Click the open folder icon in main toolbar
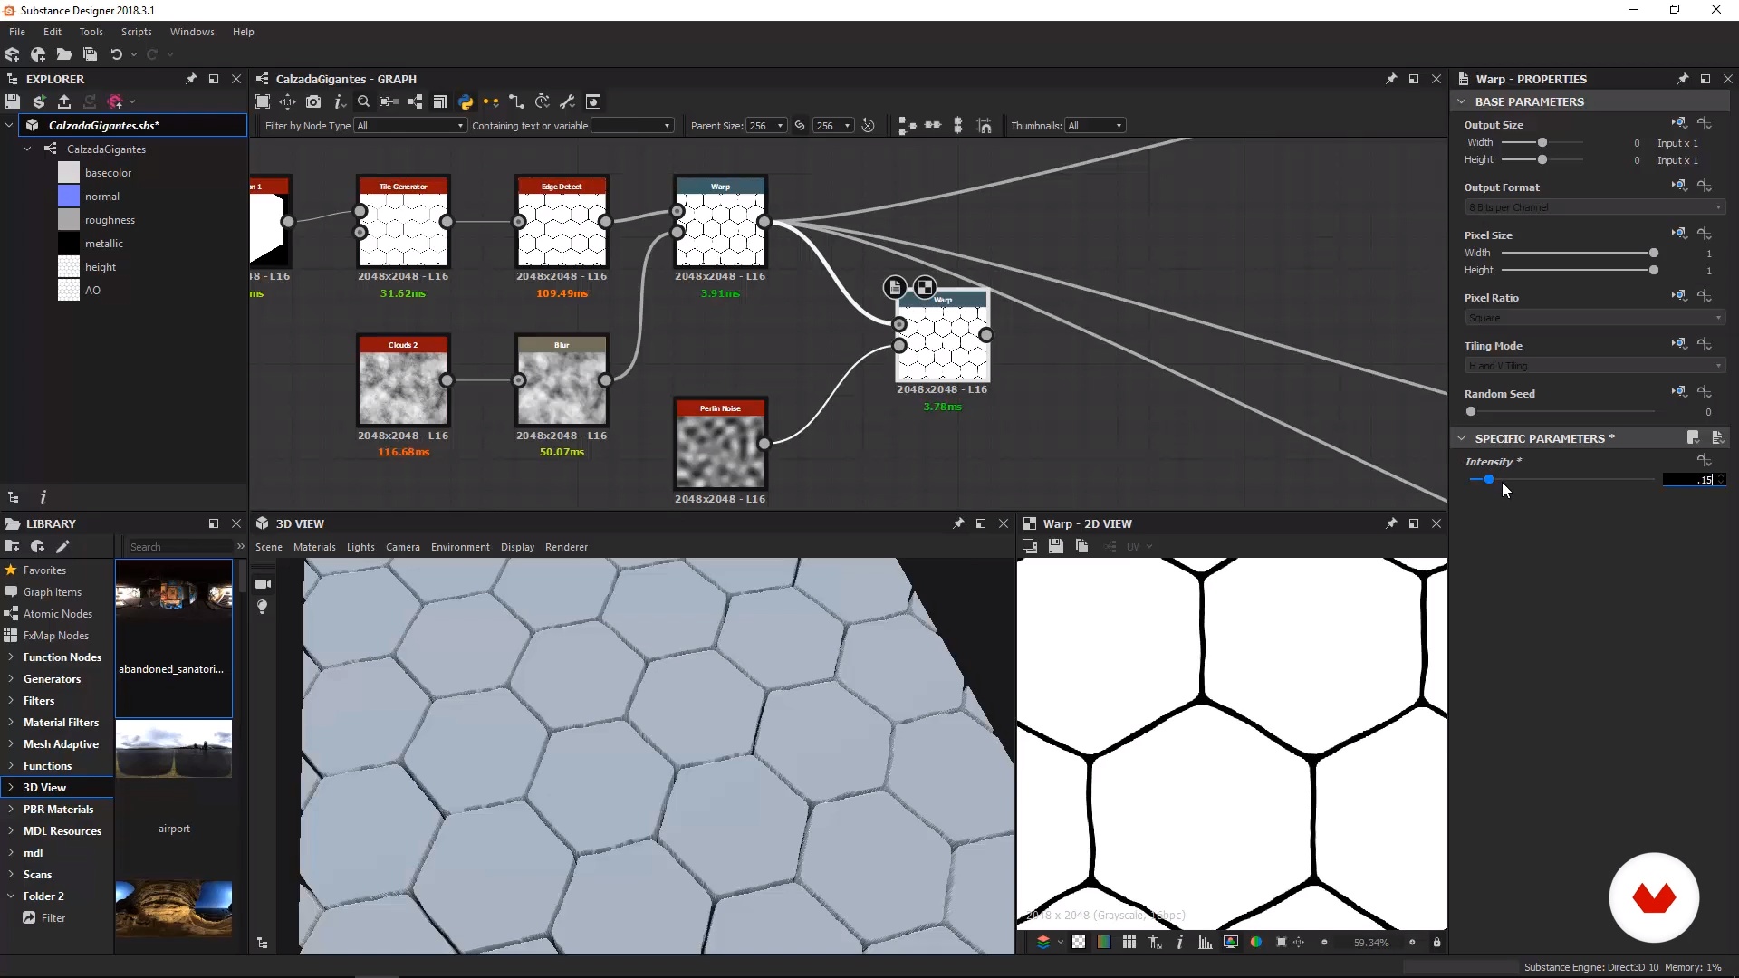 pyautogui.click(x=64, y=54)
